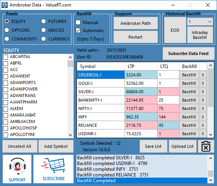
Task: Click the Unselect All button
Action: (x=20, y=146)
